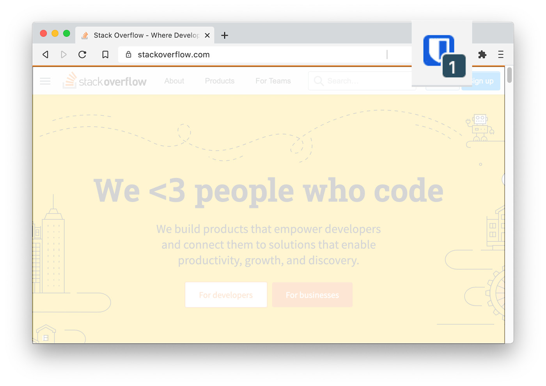This screenshot has height=386, width=546.
Task: Open the About navigation item
Action: click(x=174, y=81)
